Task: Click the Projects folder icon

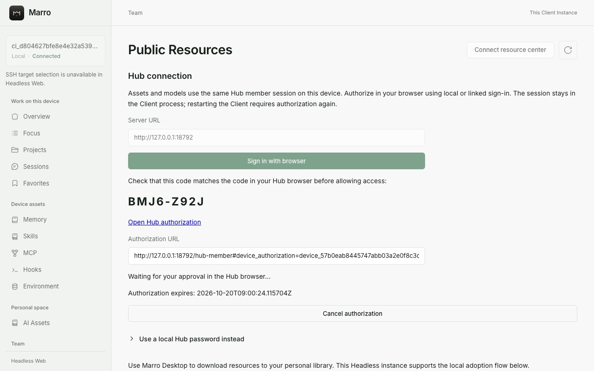Action: [x=15, y=150]
